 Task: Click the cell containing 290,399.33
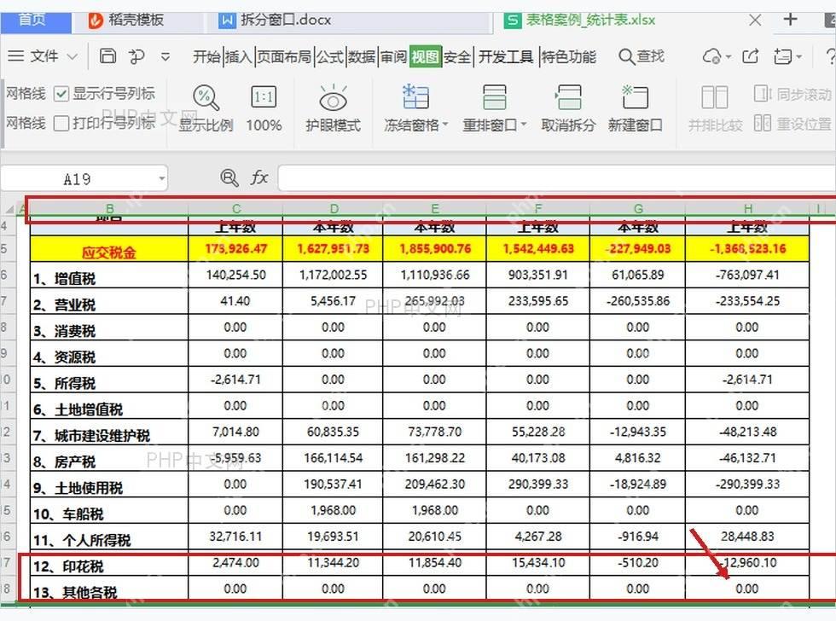tap(537, 485)
